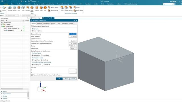Select Parent Object for Extracted and Linked Geometry
This screenshot has width=182, height=102.
(32, 65)
